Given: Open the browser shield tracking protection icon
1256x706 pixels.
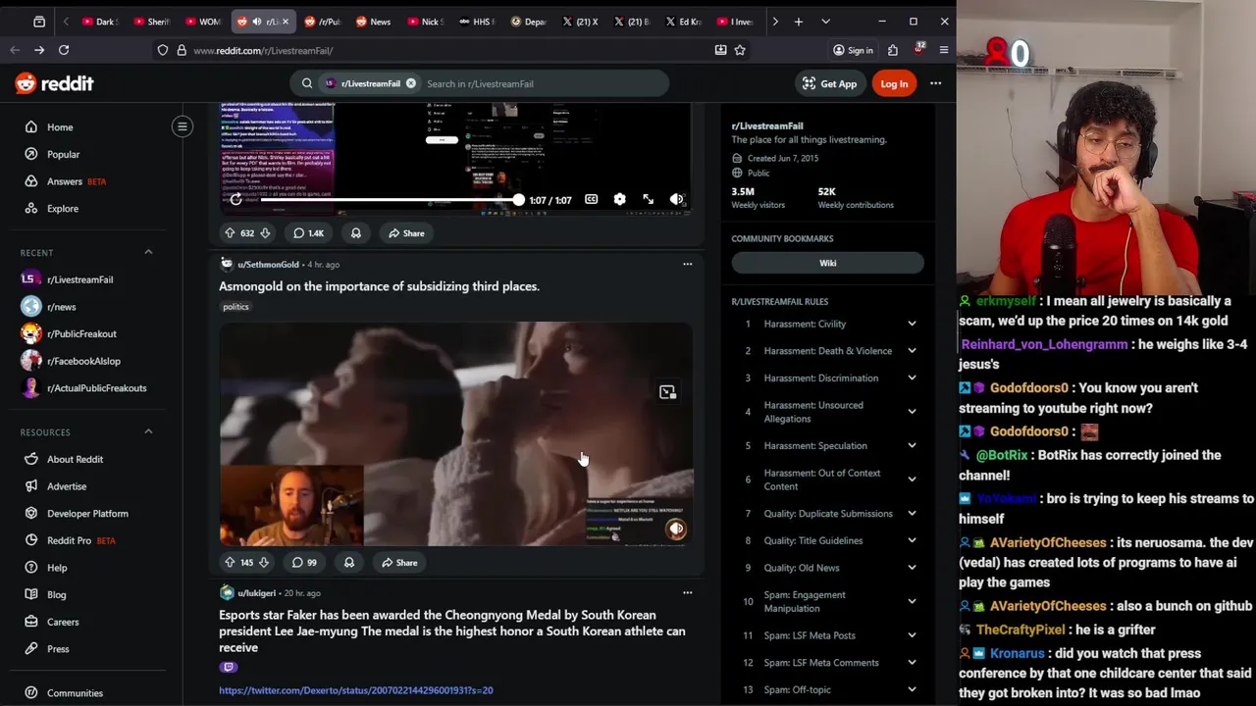Looking at the screenshot, I should [163, 50].
